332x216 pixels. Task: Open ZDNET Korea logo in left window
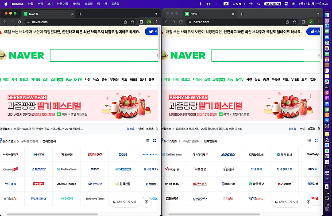66,184
